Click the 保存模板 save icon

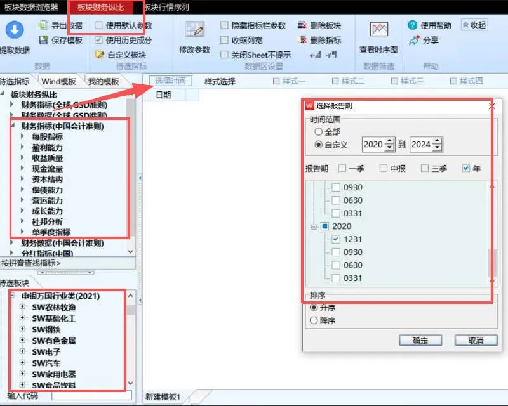[43, 40]
